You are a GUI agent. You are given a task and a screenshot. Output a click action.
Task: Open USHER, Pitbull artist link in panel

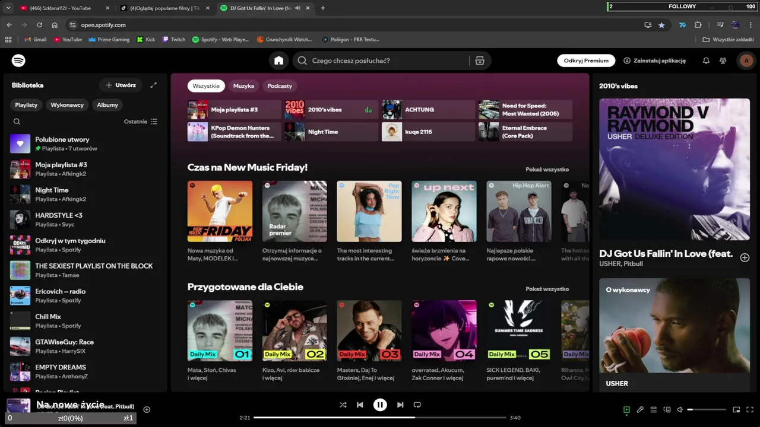[621, 264]
